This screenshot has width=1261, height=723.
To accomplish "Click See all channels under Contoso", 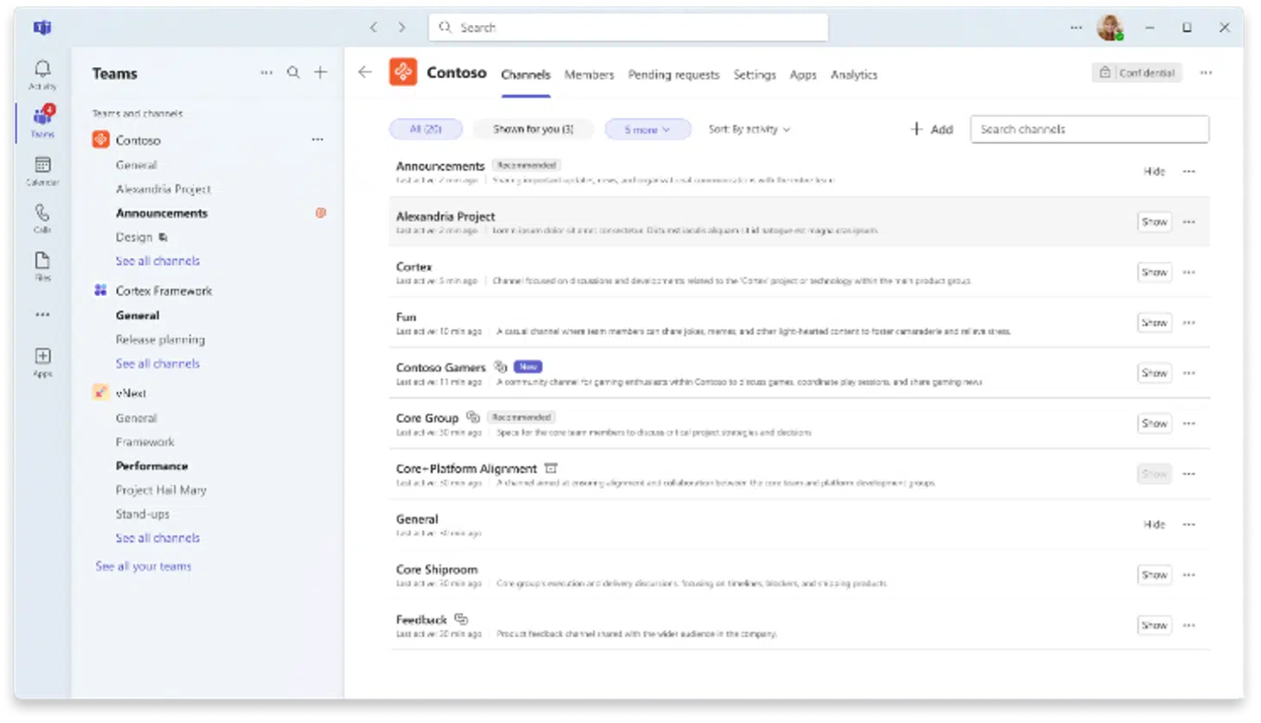I will click(x=157, y=261).
